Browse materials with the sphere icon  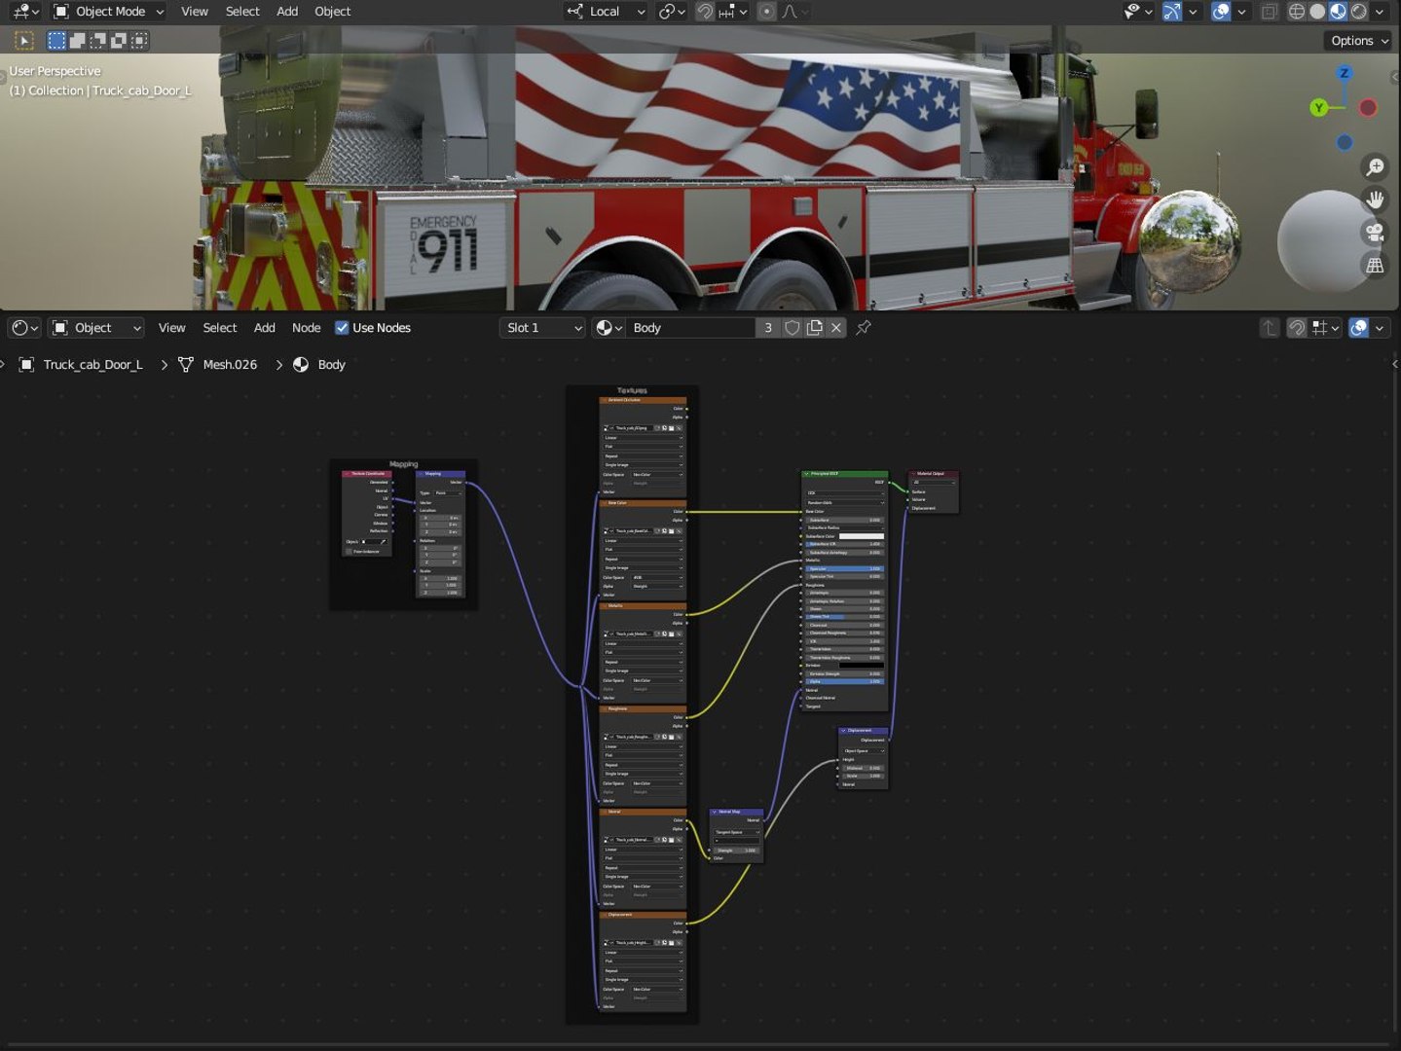click(x=608, y=328)
